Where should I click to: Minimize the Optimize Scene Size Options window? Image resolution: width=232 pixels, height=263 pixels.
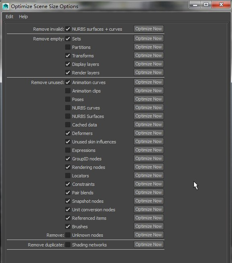coord(195,5)
